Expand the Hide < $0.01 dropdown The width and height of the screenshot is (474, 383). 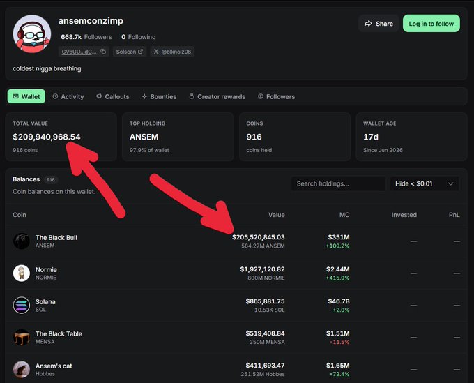point(425,183)
